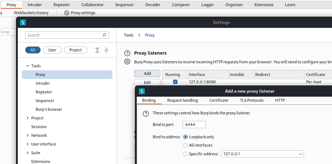Open help for Proxy listeners
Viewport: 332px width, 164px height.
(127, 53)
